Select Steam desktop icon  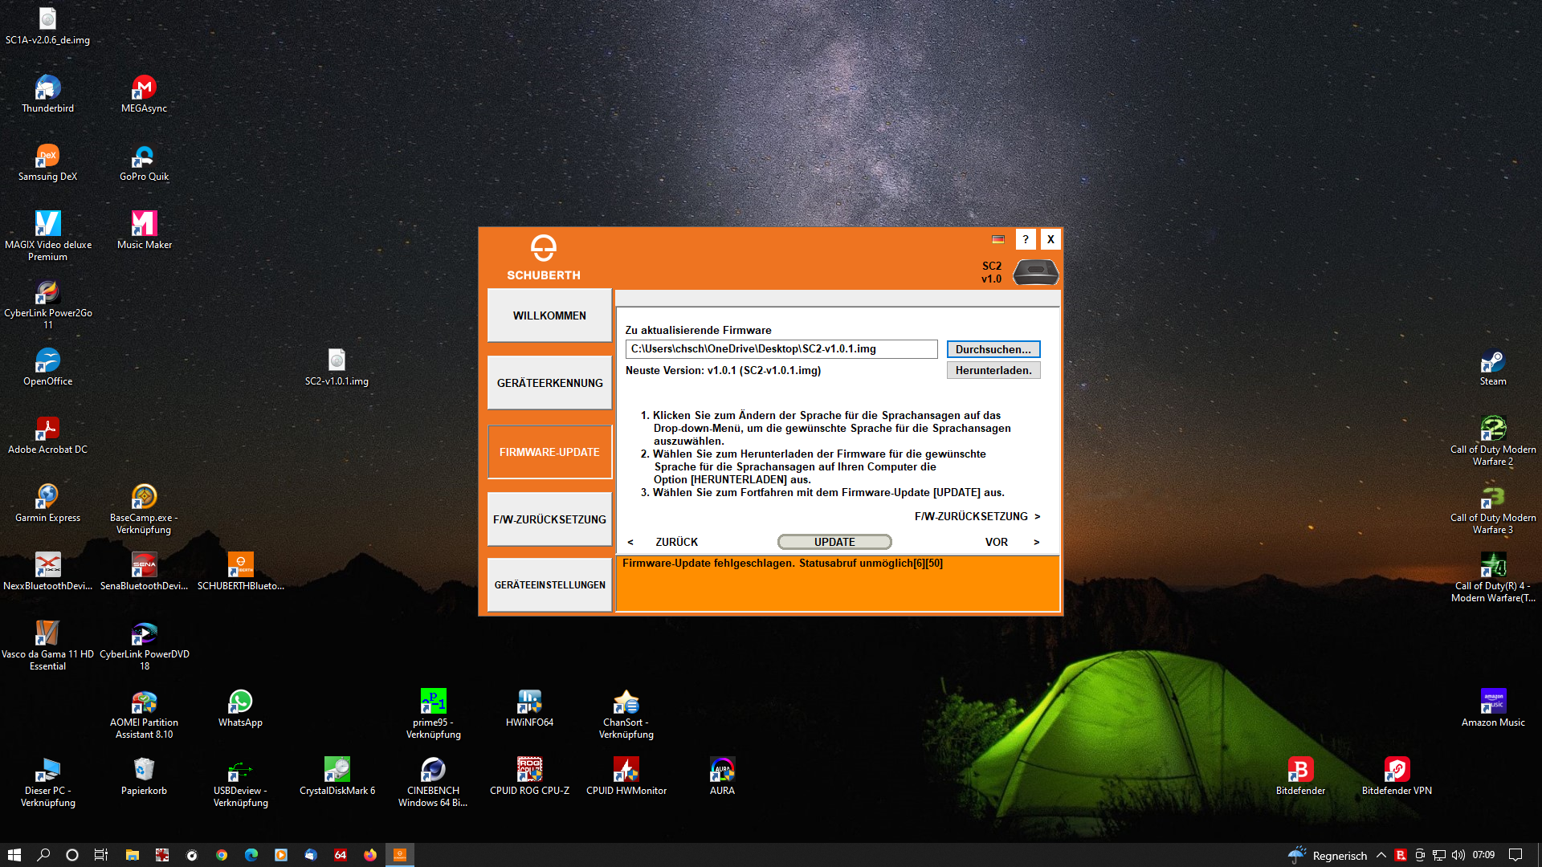coord(1493,367)
